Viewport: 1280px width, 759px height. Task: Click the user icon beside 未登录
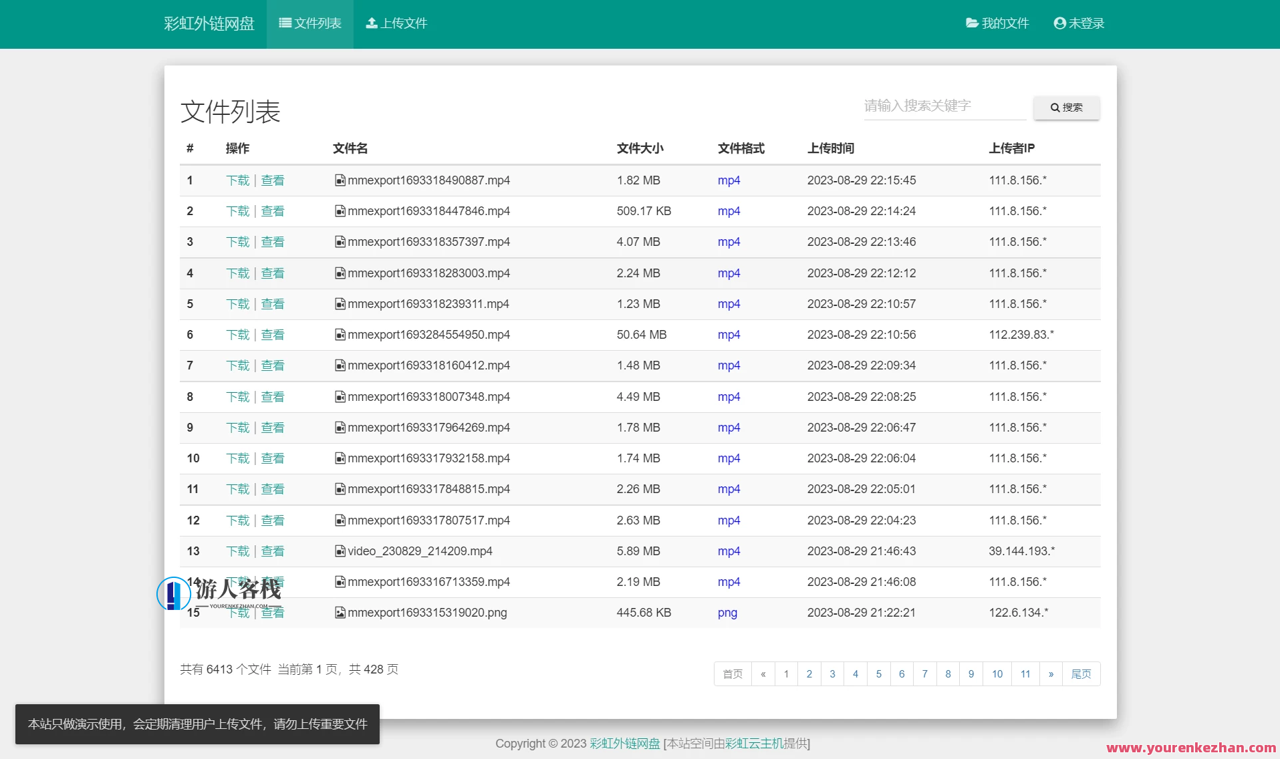click(x=1059, y=23)
